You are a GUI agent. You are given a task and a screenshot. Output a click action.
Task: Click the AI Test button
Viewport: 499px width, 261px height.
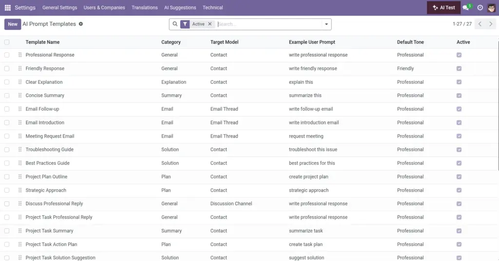(443, 8)
